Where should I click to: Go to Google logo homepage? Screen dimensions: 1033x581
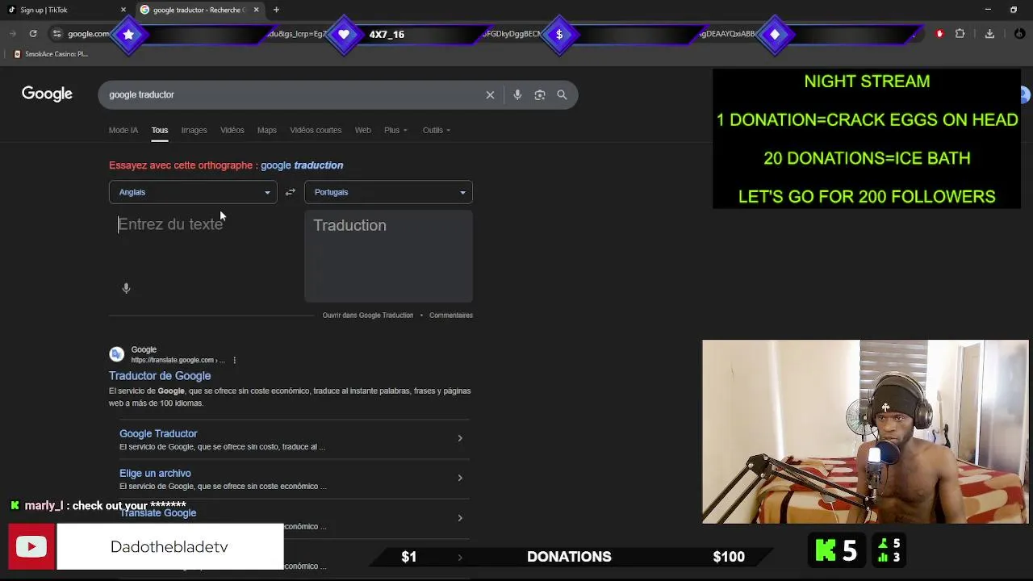click(x=47, y=94)
